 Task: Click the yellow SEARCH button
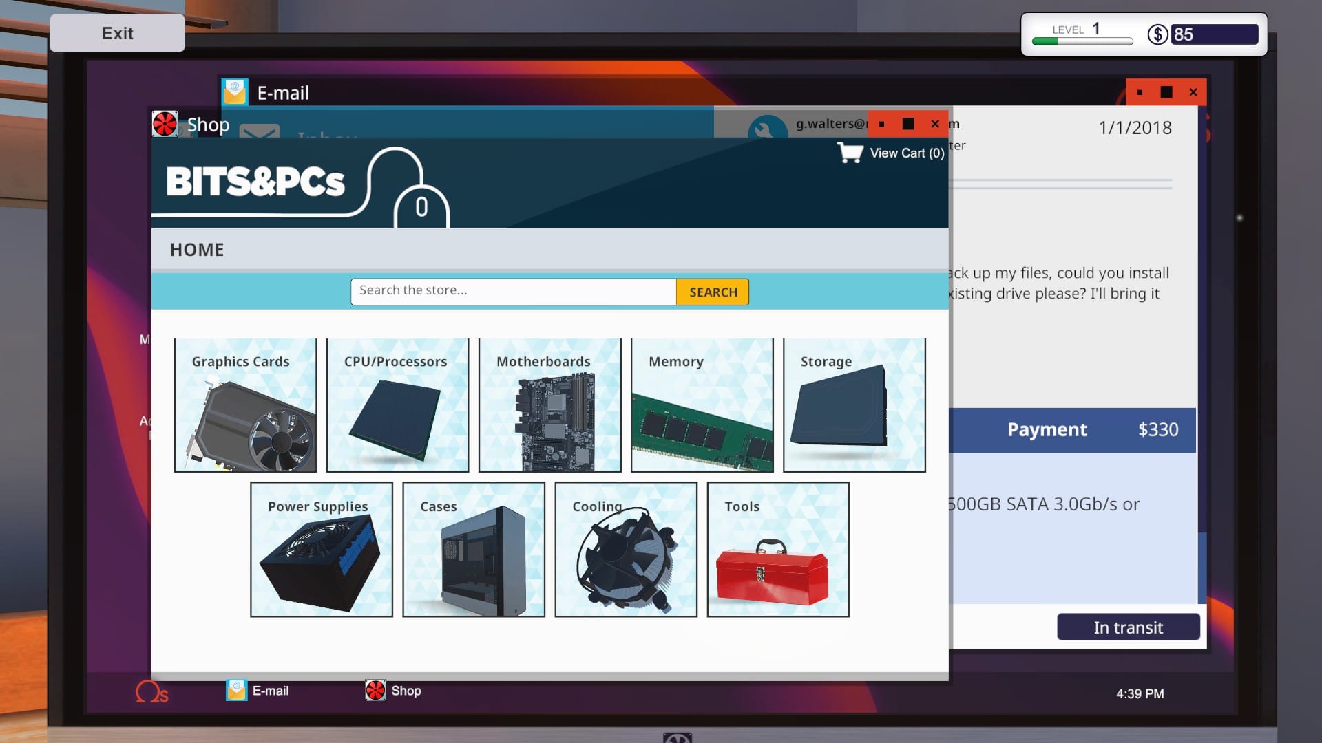tap(713, 292)
